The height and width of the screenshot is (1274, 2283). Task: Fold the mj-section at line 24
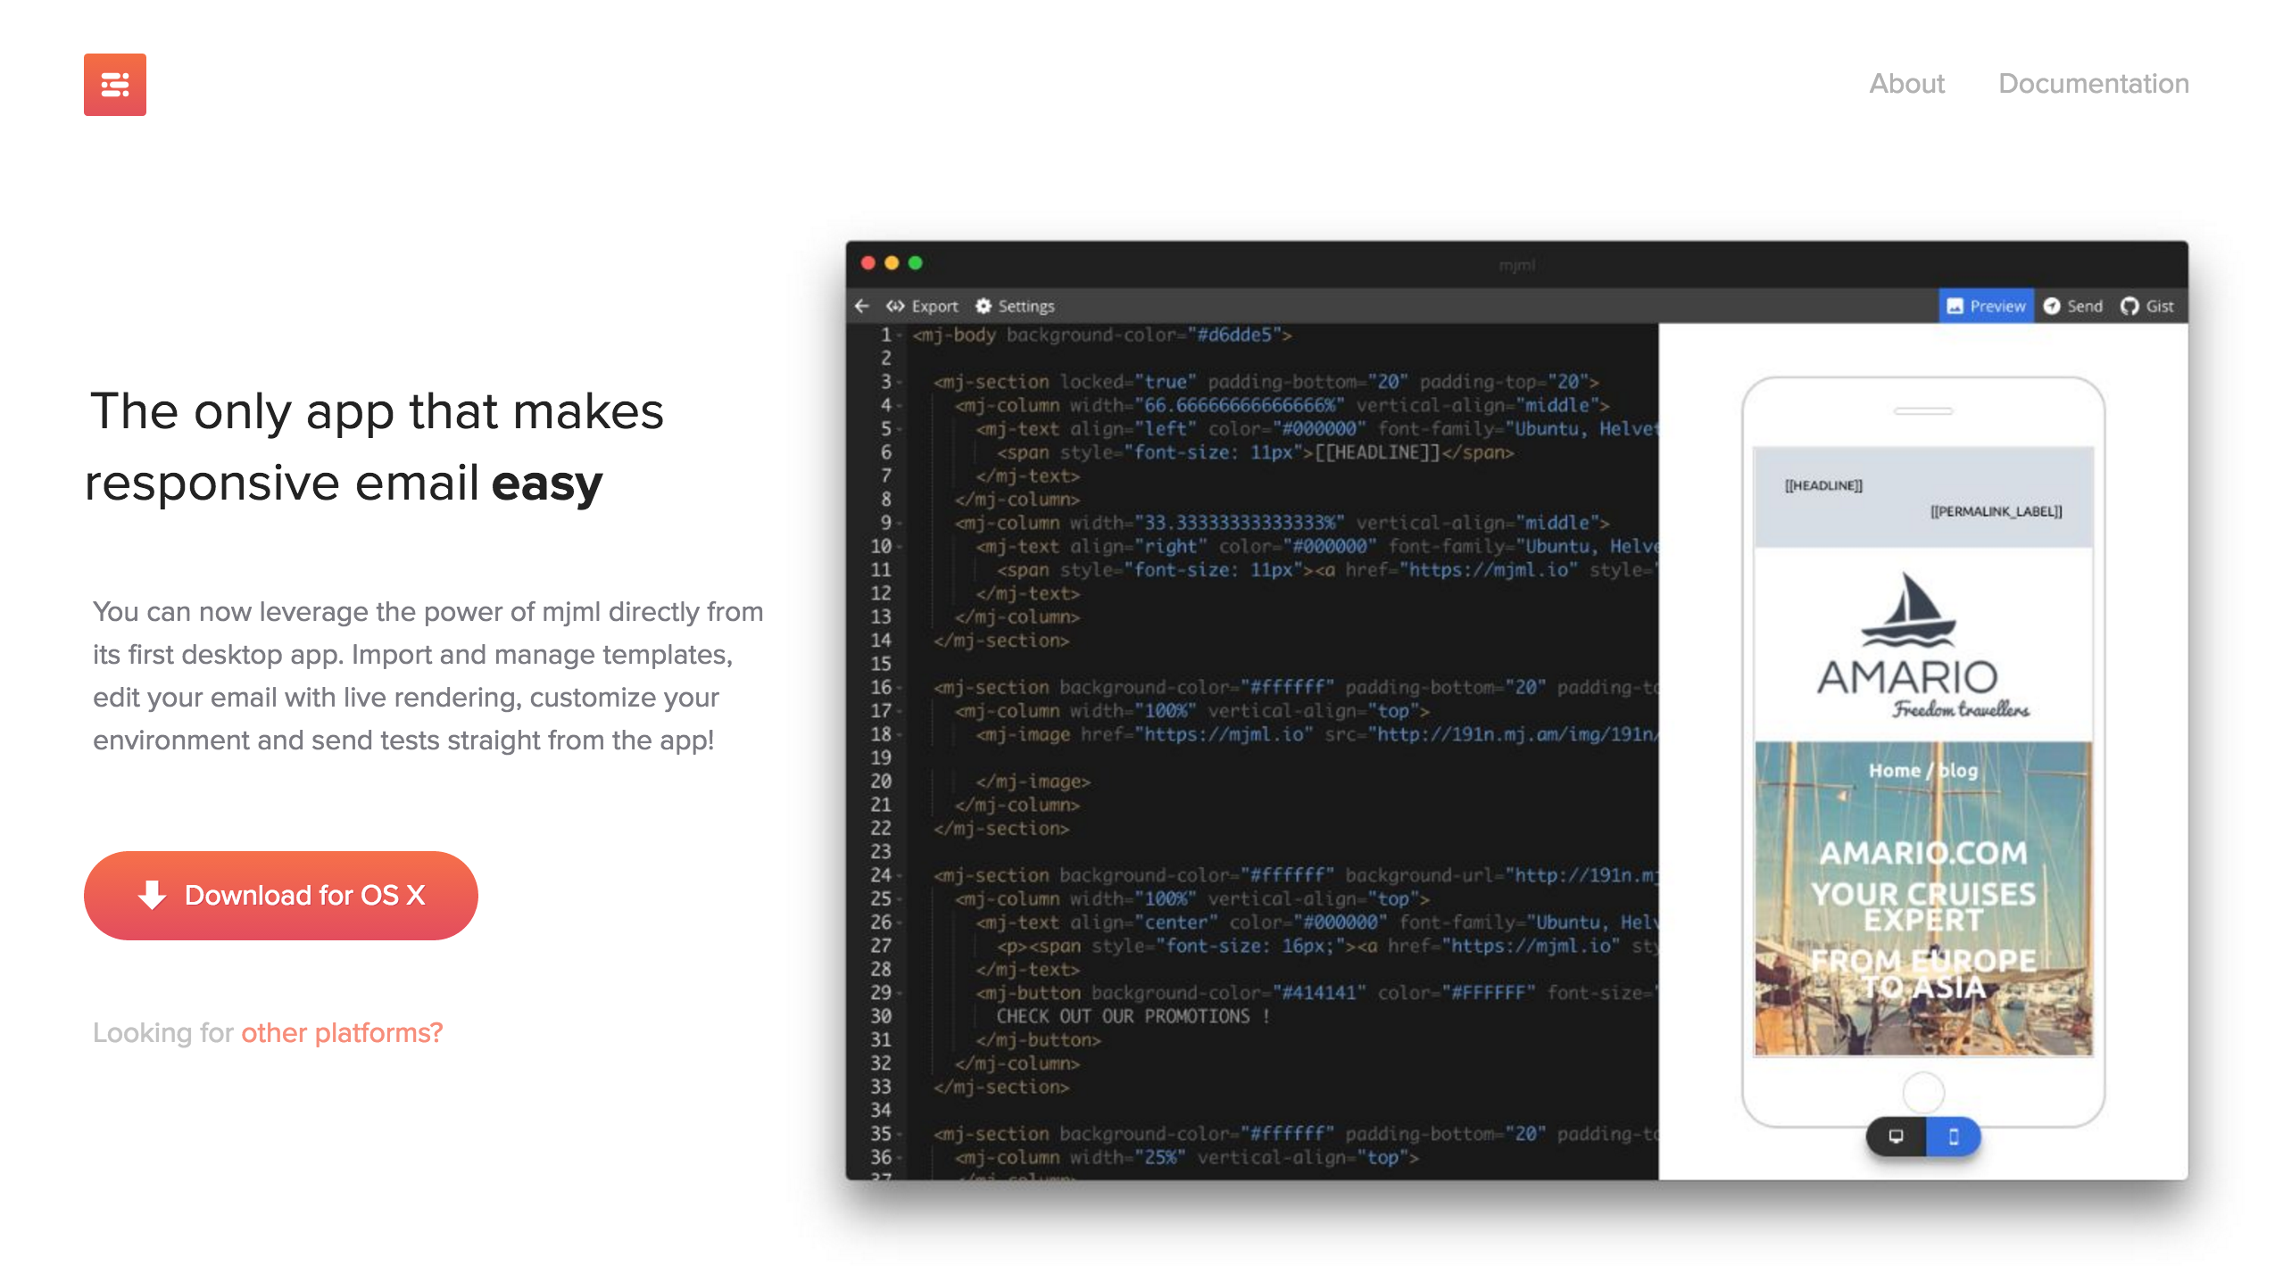900,875
